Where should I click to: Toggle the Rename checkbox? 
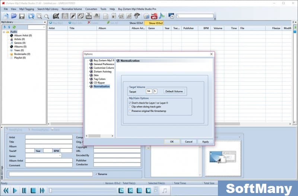pyautogui.click(x=96, y=174)
